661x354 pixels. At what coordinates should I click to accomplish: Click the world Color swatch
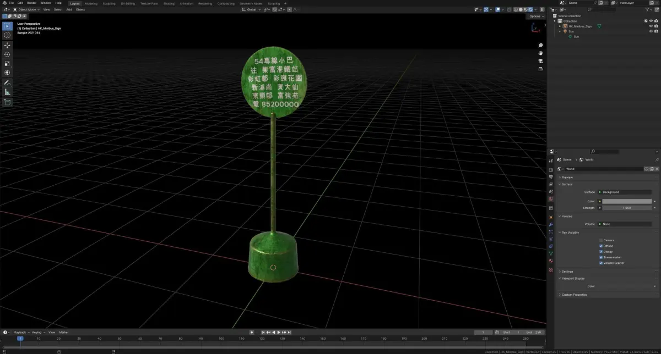627,201
